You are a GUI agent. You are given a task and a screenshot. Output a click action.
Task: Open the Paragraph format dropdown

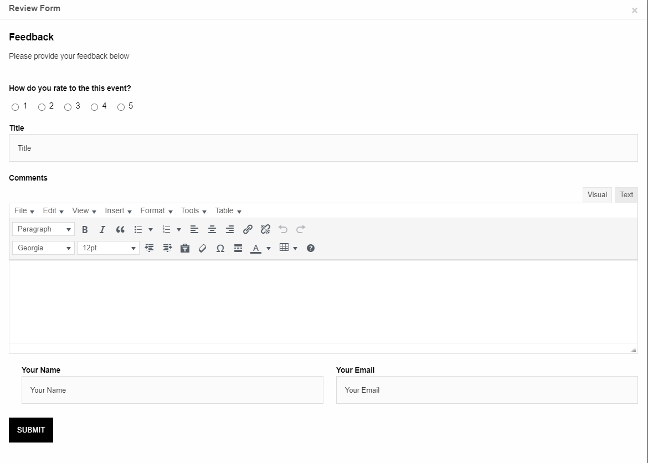coord(43,229)
